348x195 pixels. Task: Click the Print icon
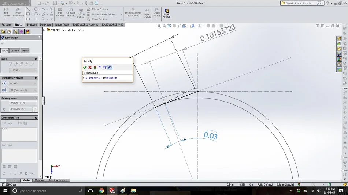pos(63,3)
